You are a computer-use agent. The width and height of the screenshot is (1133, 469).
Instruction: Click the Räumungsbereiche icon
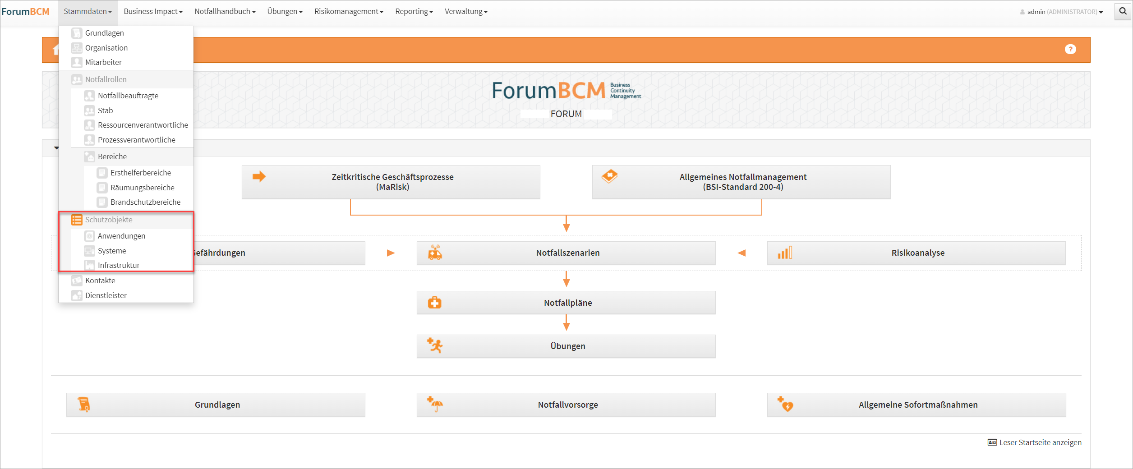[102, 188]
